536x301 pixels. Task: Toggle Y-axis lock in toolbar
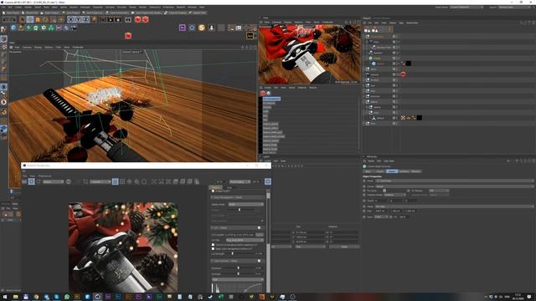78,19
